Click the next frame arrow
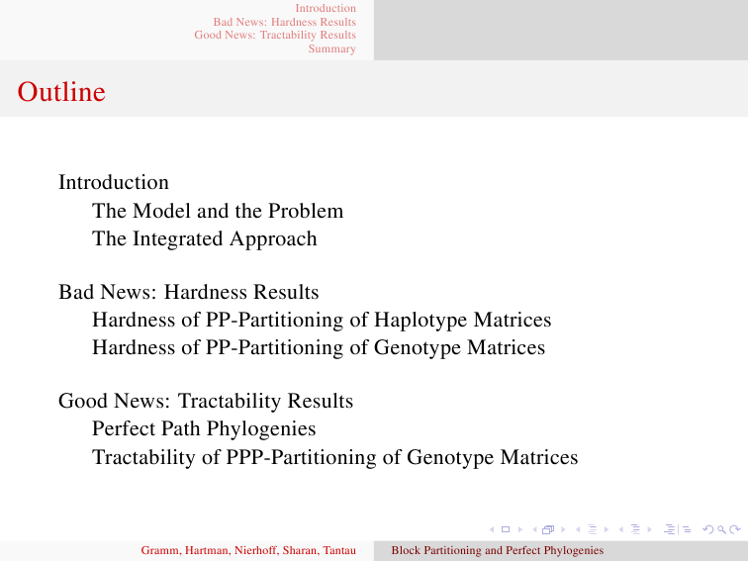This screenshot has height=561, width=748. (563, 529)
